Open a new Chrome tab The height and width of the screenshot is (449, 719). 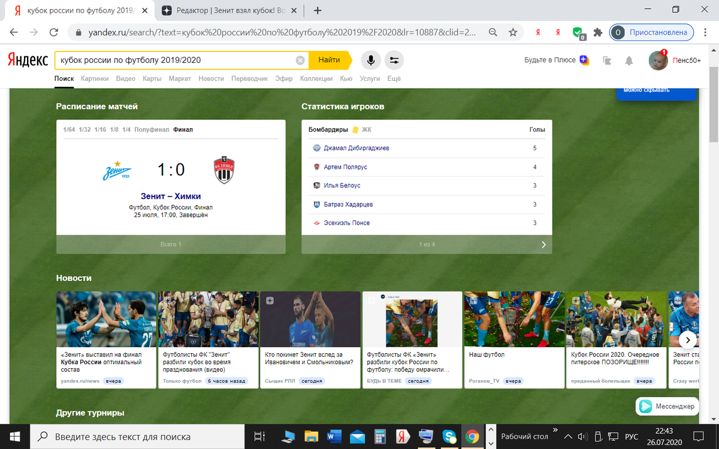pos(318,10)
